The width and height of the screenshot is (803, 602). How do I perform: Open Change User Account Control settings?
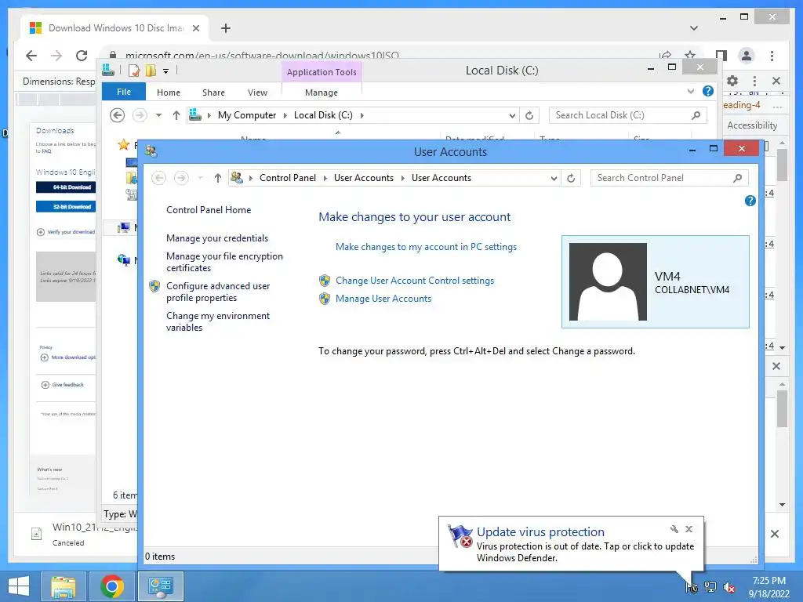coord(415,281)
